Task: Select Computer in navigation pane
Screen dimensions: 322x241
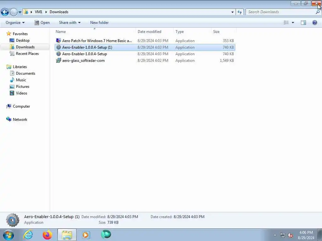Action: point(21,106)
